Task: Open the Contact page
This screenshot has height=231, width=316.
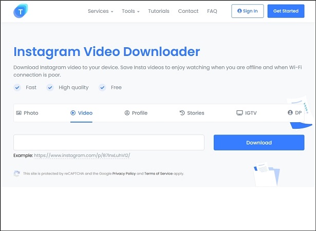Action: [x=188, y=11]
